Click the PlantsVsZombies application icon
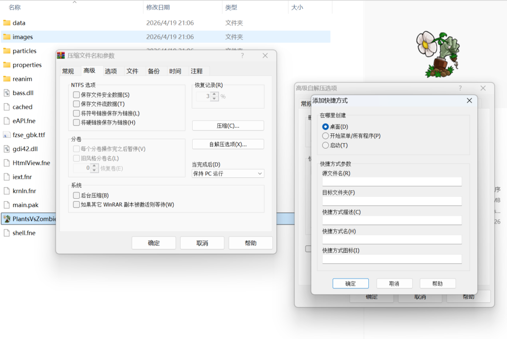The height and width of the screenshot is (339, 507). (7, 219)
